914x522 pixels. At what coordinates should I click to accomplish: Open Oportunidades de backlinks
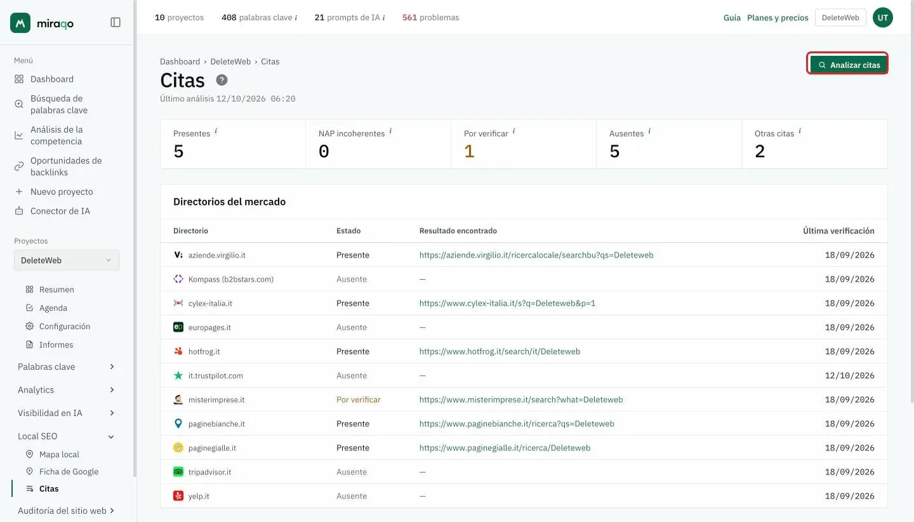[66, 166]
